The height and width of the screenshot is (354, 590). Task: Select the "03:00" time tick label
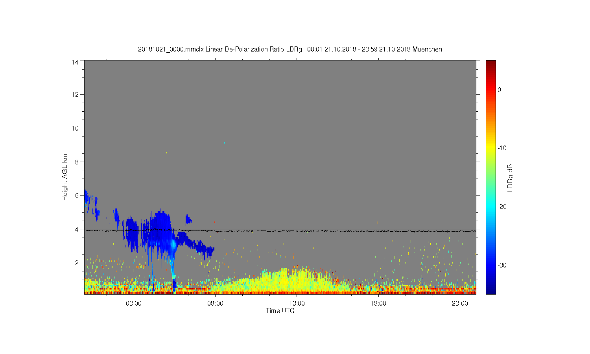(x=134, y=304)
